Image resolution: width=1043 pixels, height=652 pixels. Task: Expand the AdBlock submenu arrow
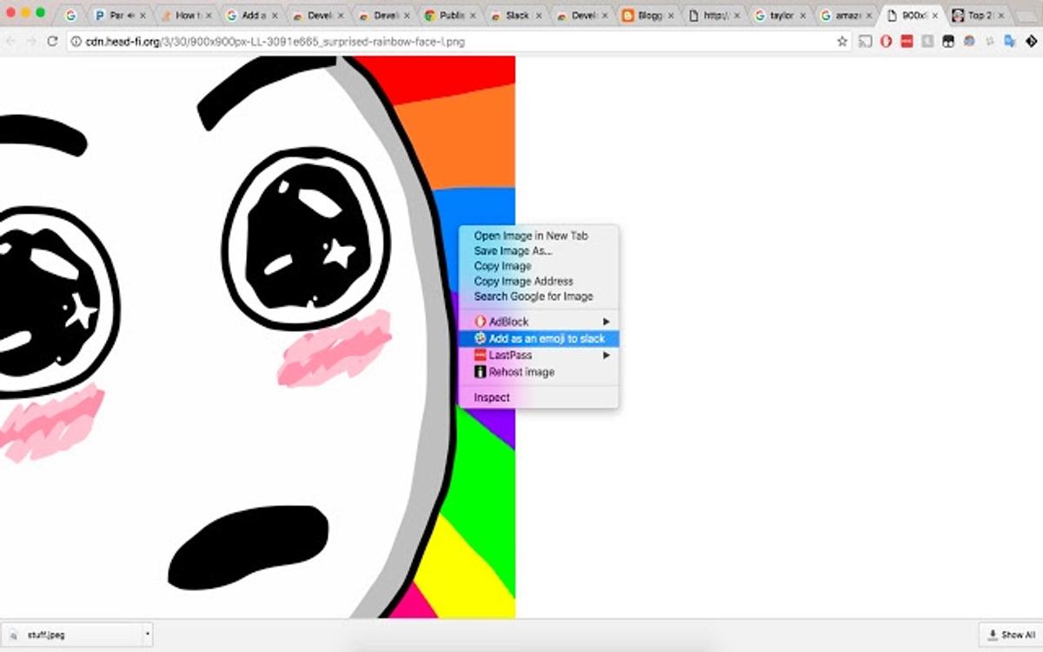[607, 322]
